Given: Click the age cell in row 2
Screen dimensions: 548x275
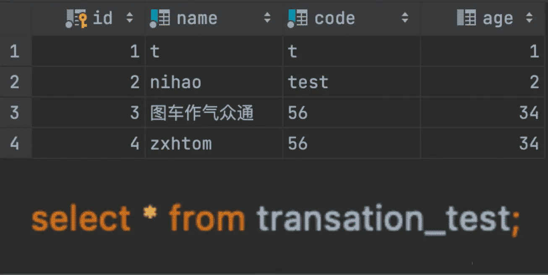Looking at the screenshot, I should [x=483, y=82].
